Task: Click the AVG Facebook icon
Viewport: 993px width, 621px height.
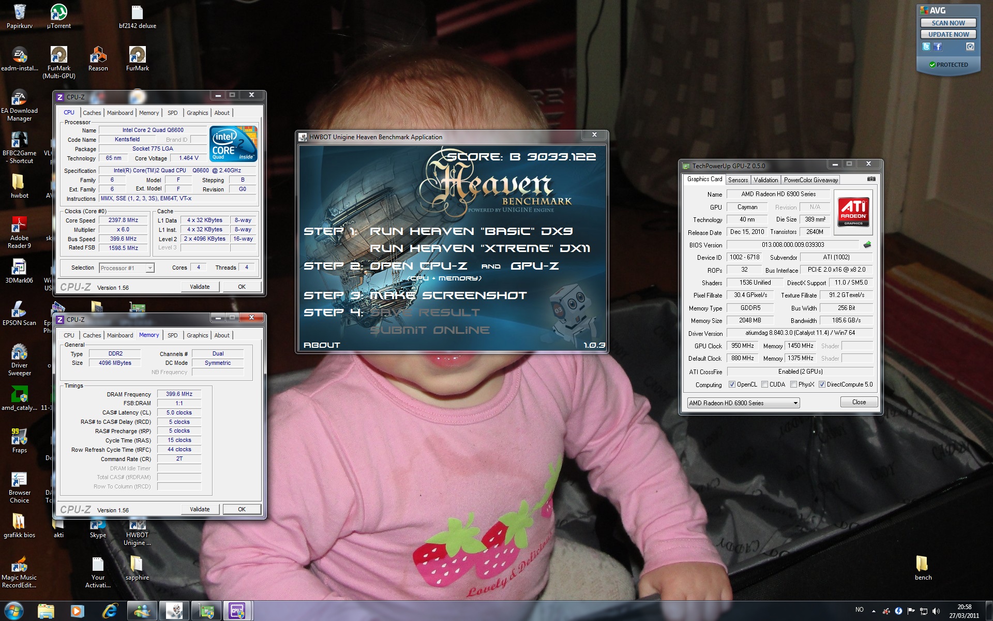Action: point(938,47)
